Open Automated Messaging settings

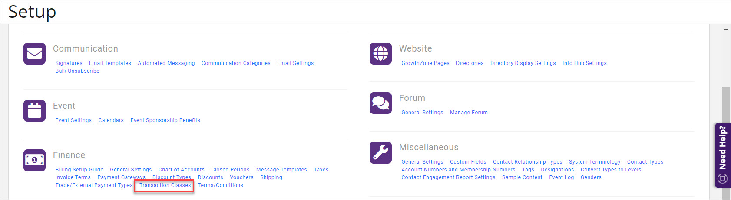click(x=166, y=63)
